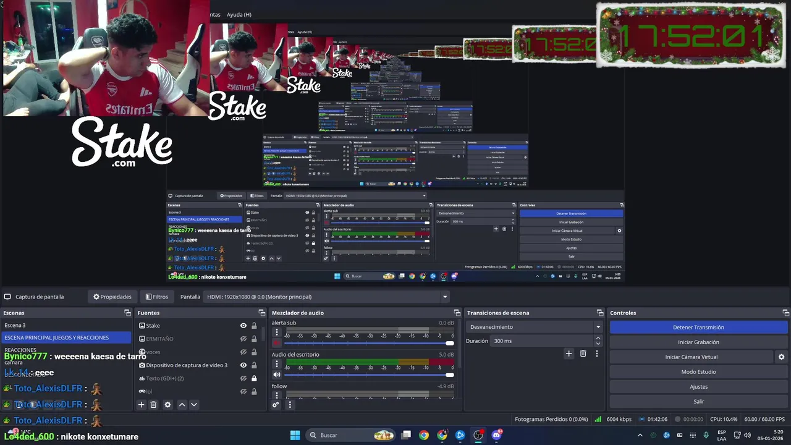Move source up with the up arrow
The image size is (791, 445).
pos(182,405)
